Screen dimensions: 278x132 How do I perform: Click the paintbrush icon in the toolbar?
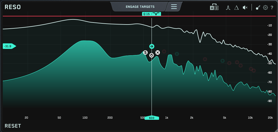tap(258, 8)
